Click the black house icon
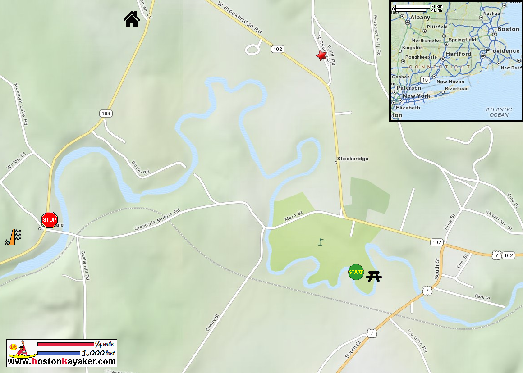 [x=132, y=19]
